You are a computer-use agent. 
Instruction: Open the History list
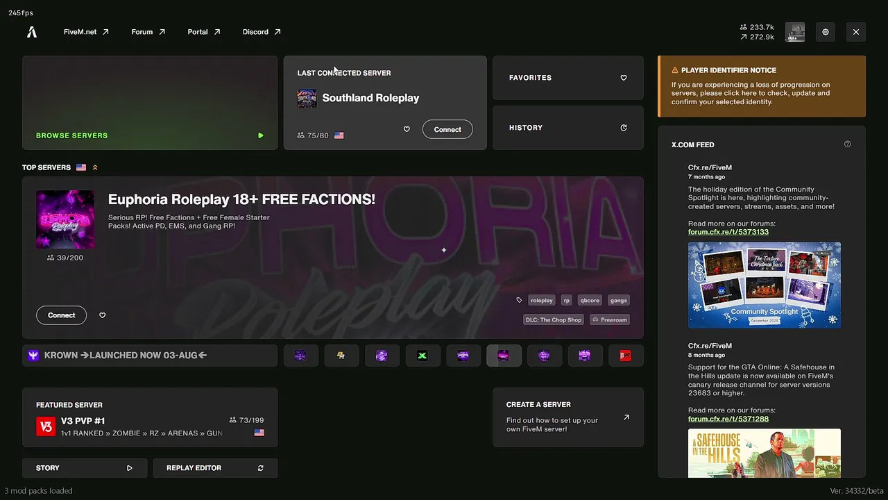tap(567, 128)
